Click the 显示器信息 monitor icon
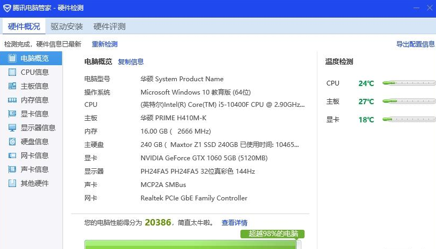The width and height of the screenshot is (436, 249). tap(12, 128)
